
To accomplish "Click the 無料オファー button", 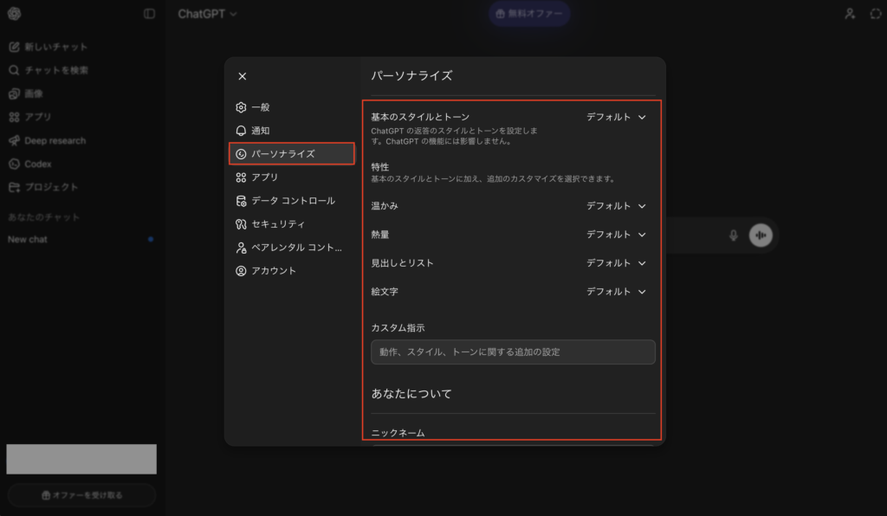I will (529, 14).
